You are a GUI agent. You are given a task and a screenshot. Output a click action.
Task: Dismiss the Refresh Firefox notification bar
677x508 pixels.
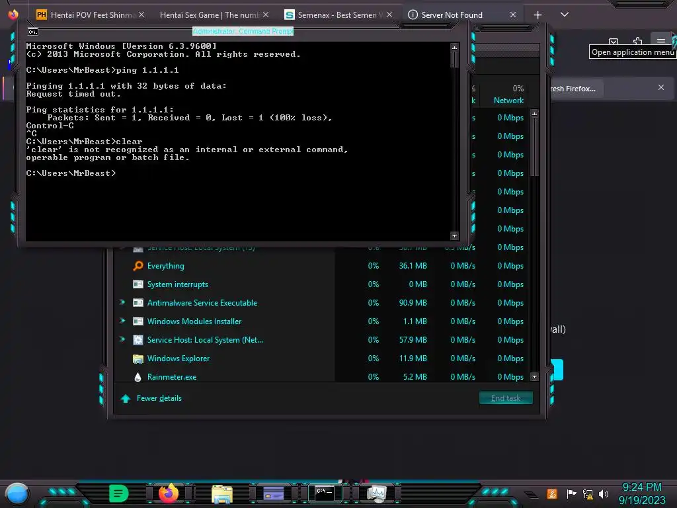(661, 88)
